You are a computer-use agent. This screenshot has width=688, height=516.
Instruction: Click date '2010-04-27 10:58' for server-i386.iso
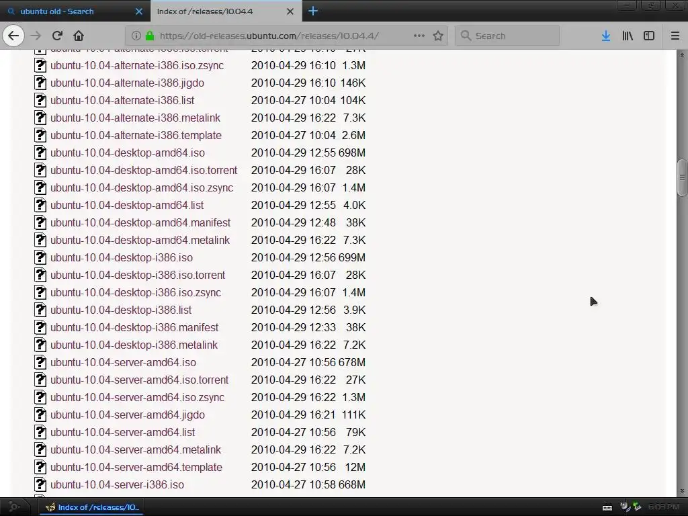pyautogui.click(x=294, y=485)
